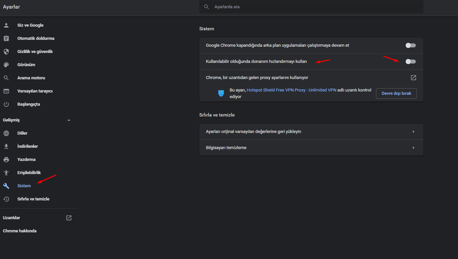Select Başlangıçta in the sidebar
This screenshot has width=458, height=259.
(29, 104)
